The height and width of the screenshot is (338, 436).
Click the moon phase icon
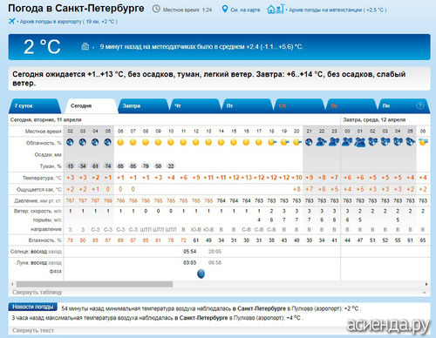click(x=201, y=274)
